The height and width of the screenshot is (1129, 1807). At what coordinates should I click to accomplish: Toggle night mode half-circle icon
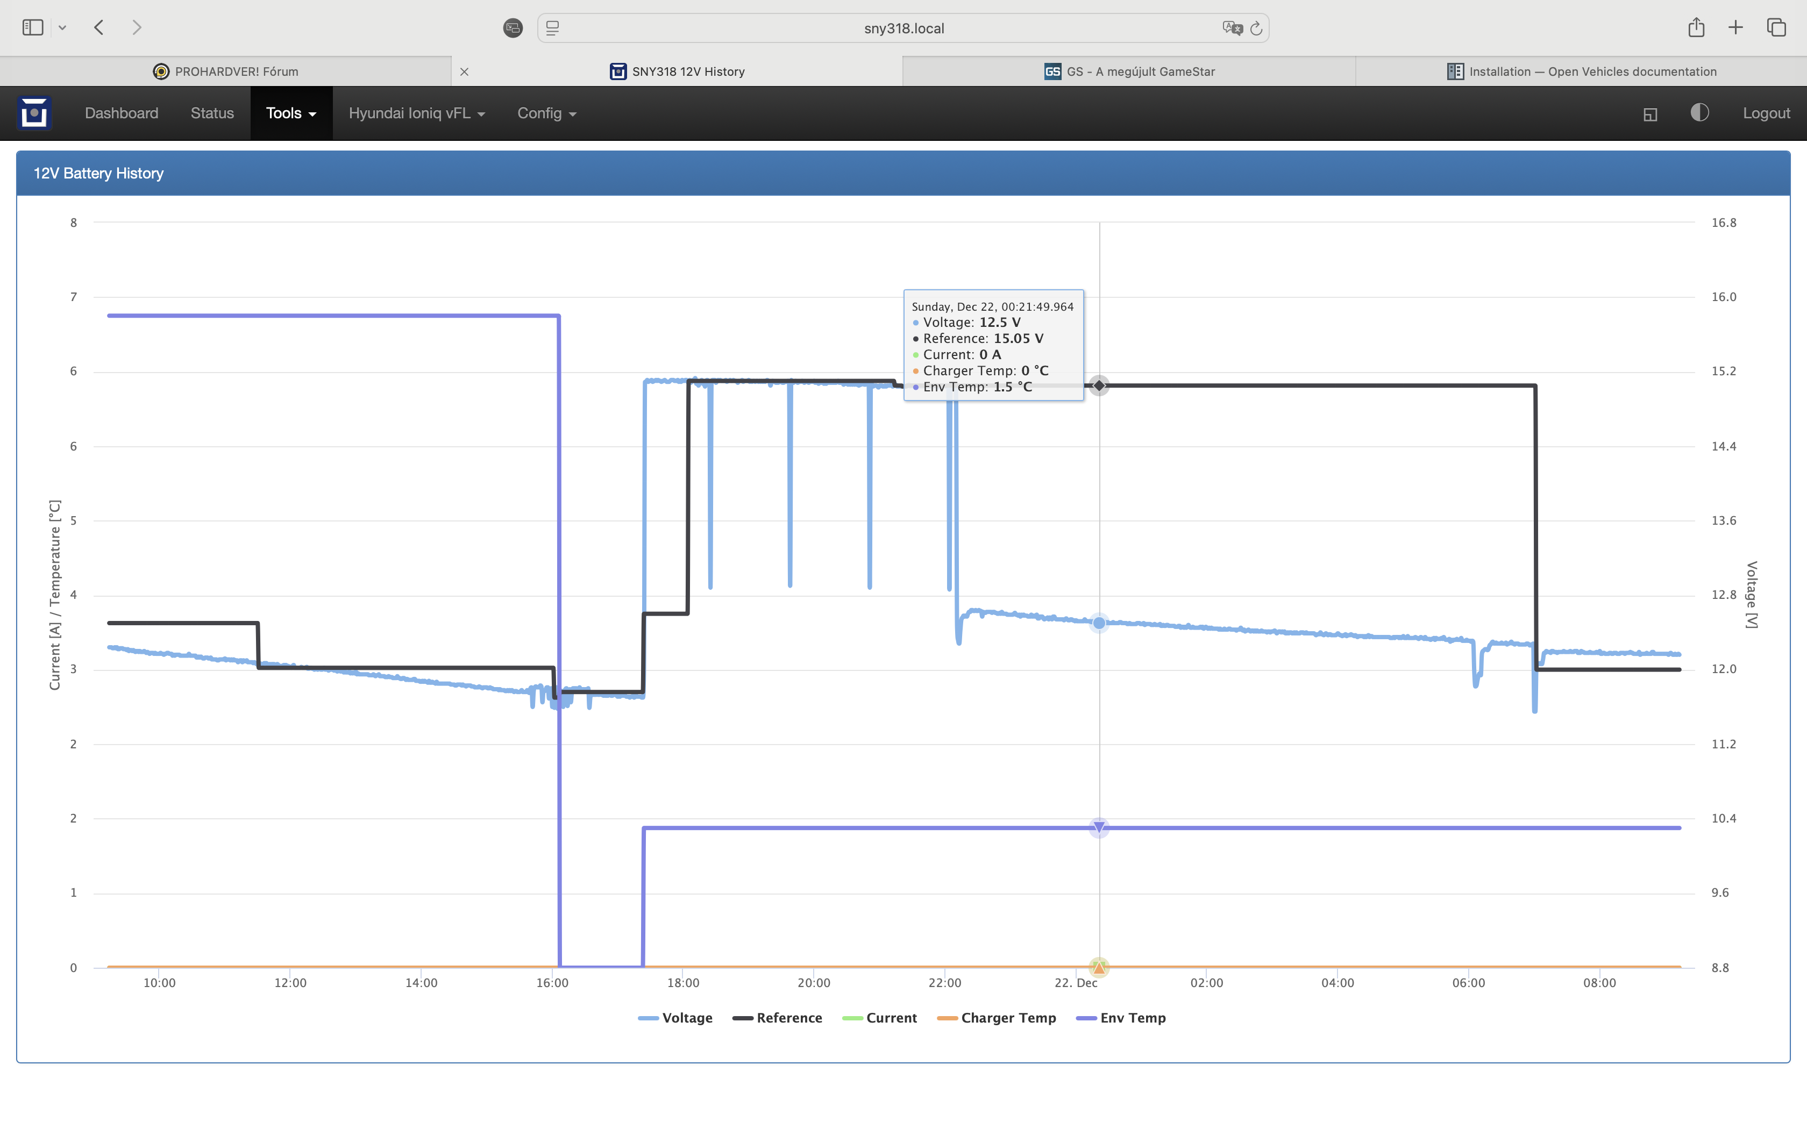[x=1699, y=113]
